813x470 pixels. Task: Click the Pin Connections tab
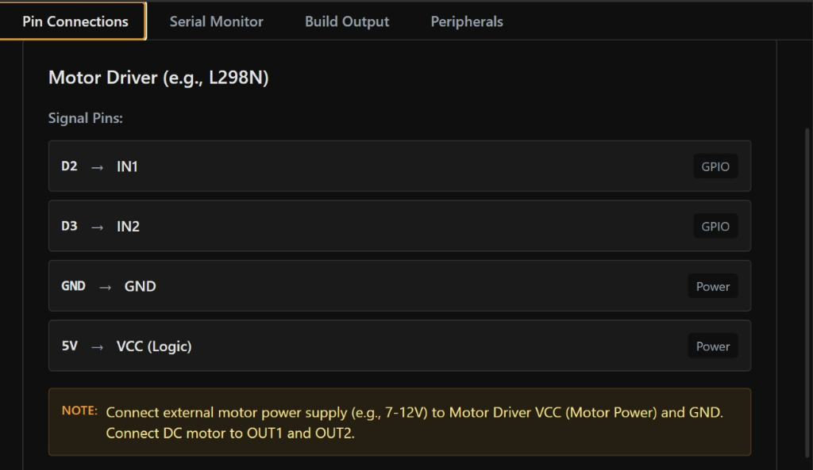(x=75, y=21)
